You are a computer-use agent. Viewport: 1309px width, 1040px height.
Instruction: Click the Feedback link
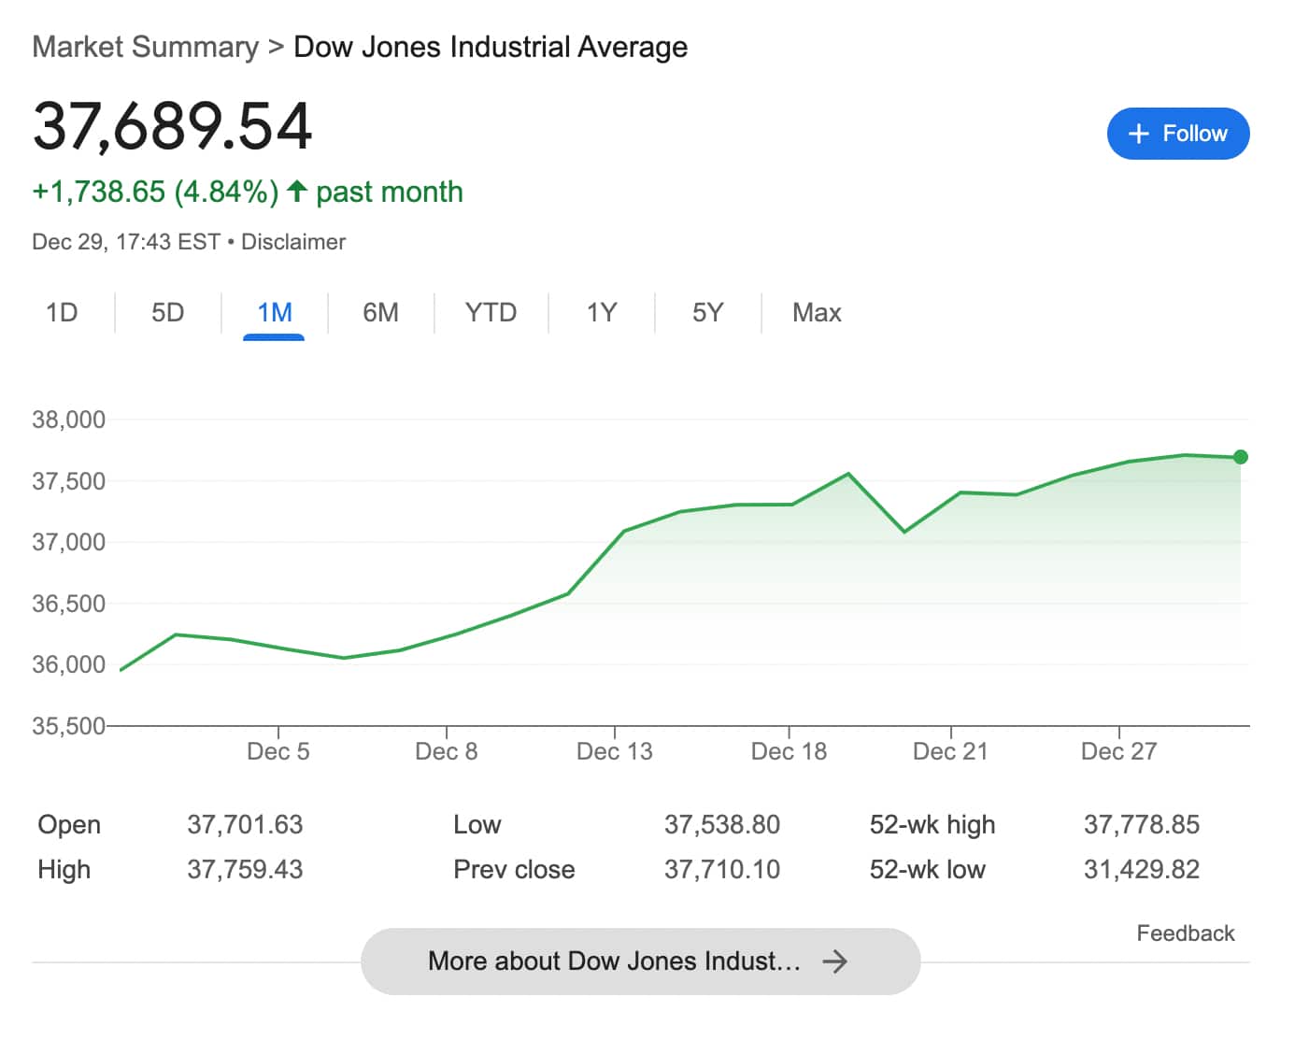1185,933
